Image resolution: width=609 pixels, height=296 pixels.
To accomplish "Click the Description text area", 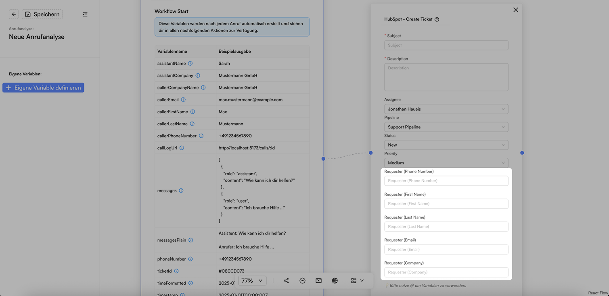I will (446, 77).
